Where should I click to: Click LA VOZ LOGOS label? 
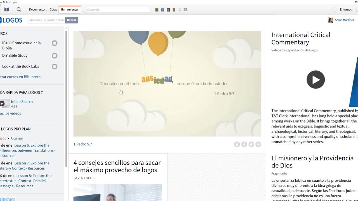pyautogui.click(x=84, y=178)
